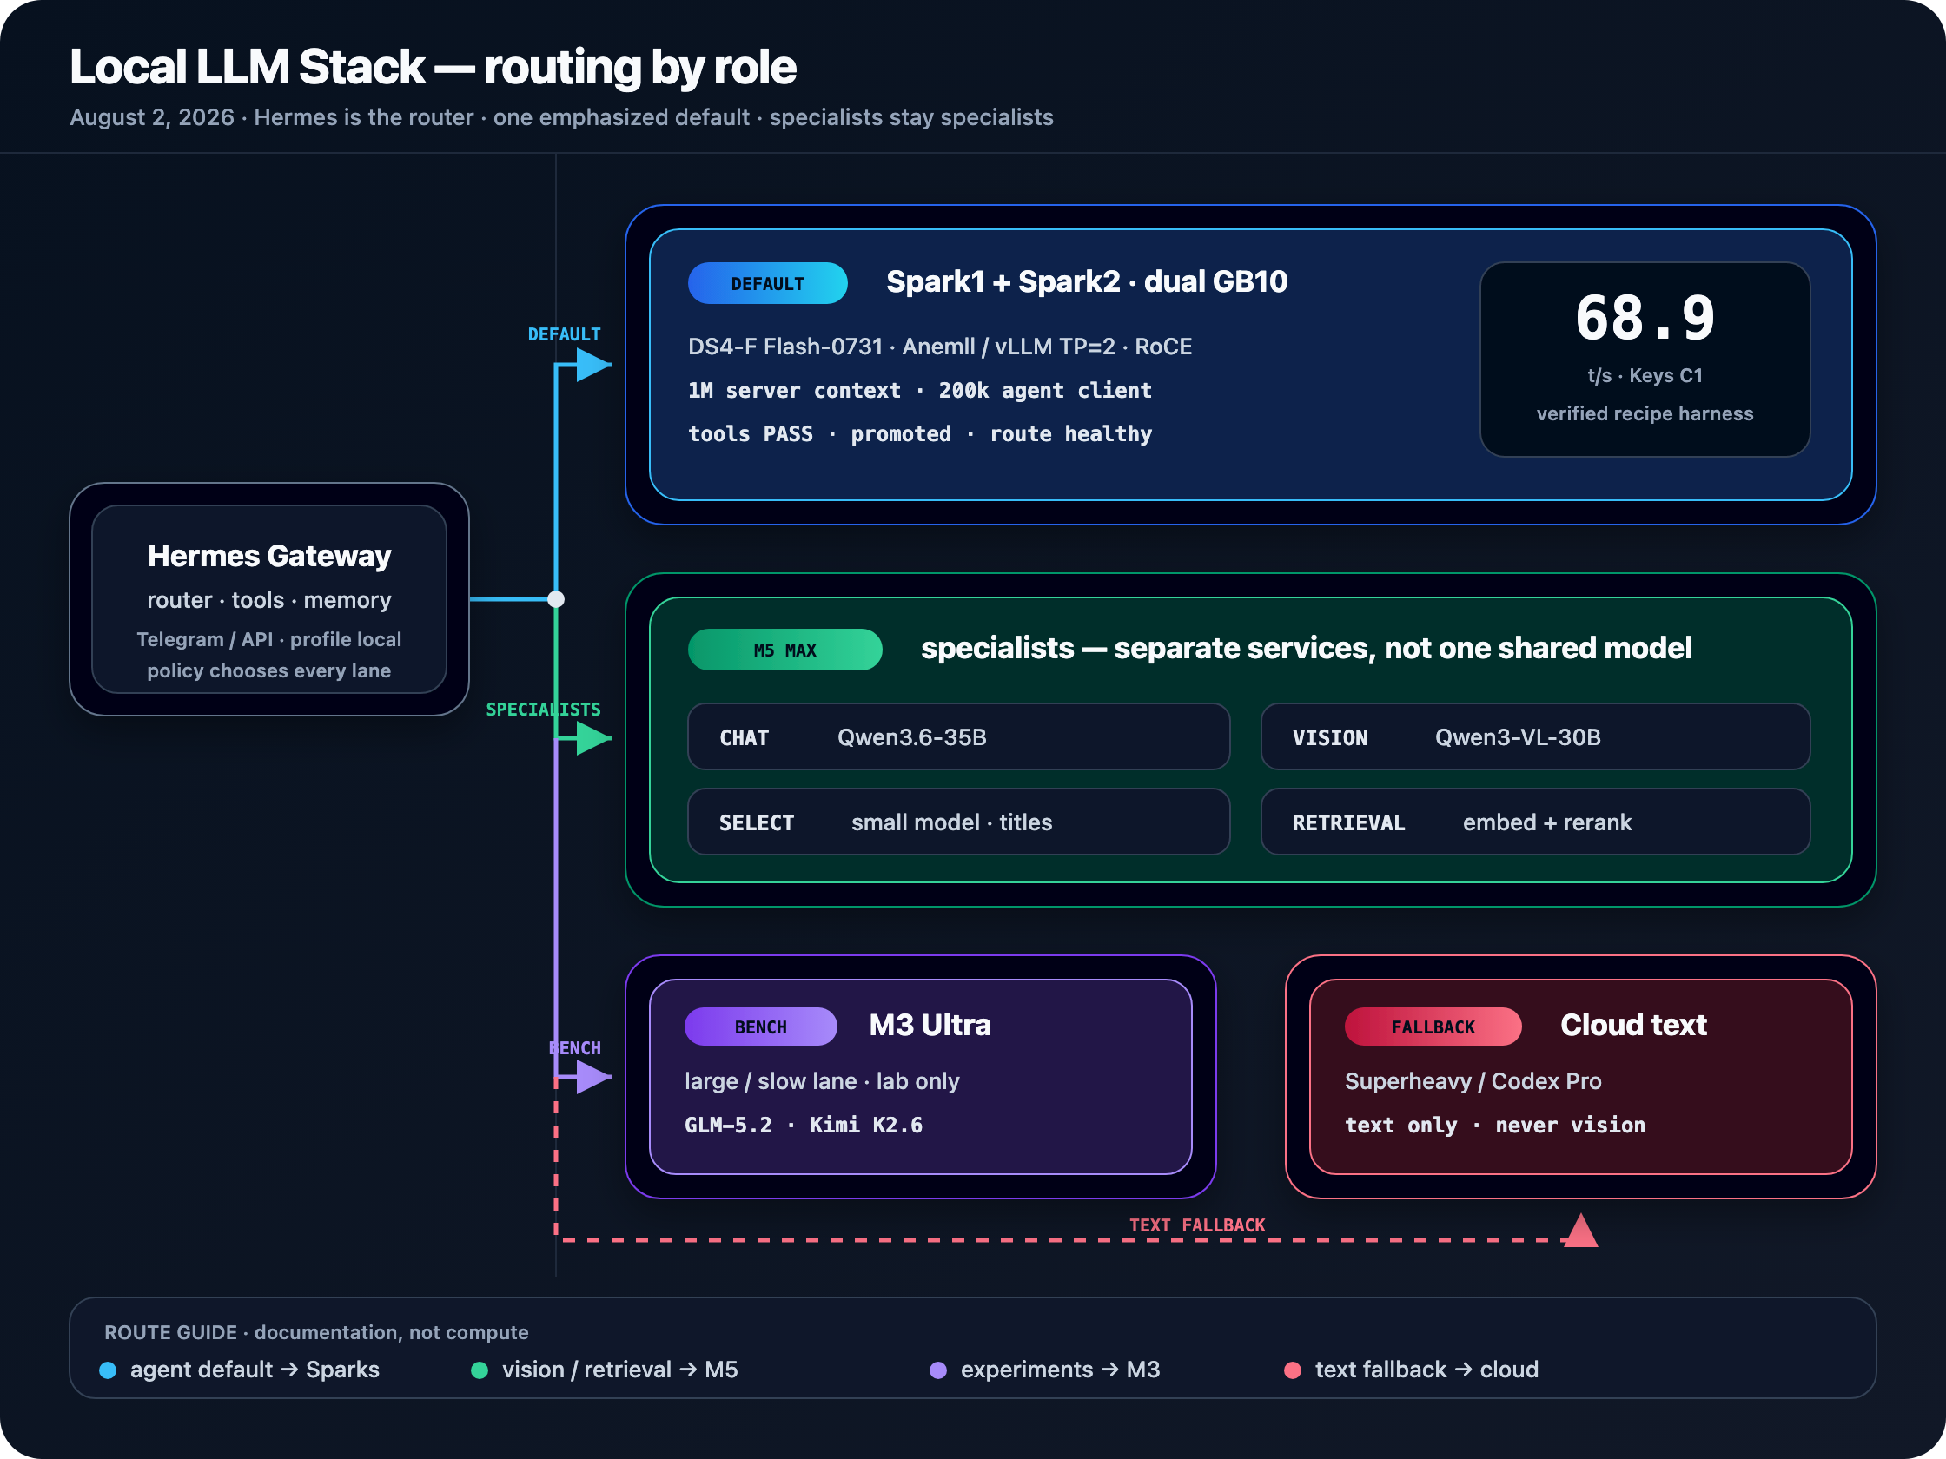Image resolution: width=1946 pixels, height=1459 pixels.
Task: Click 'GLM-5.2 · Kimi K2.6' text
Action: [804, 1125]
